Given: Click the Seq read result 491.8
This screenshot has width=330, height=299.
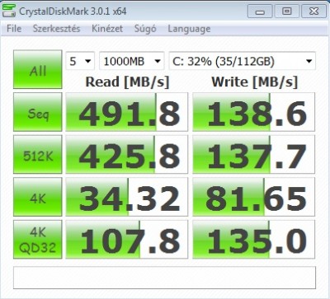Looking at the screenshot, I should click(x=127, y=112).
